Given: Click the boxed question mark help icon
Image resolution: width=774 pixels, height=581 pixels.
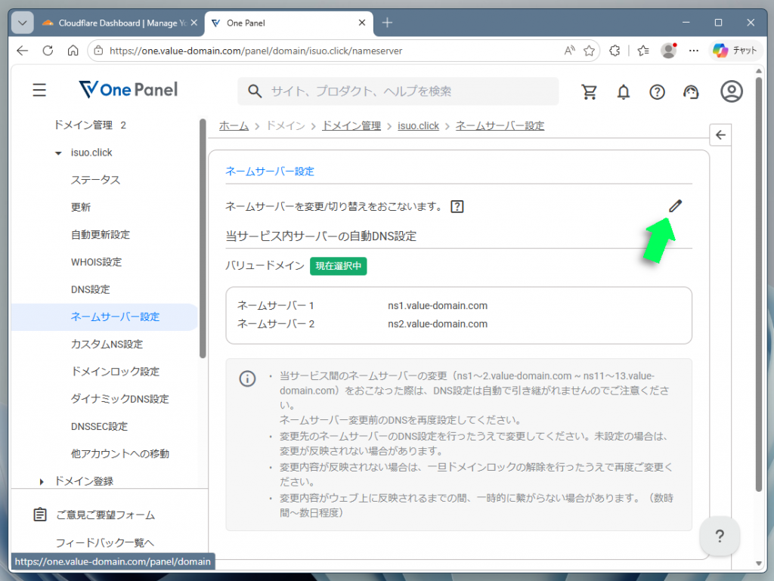Looking at the screenshot, I should pos(457,207).
